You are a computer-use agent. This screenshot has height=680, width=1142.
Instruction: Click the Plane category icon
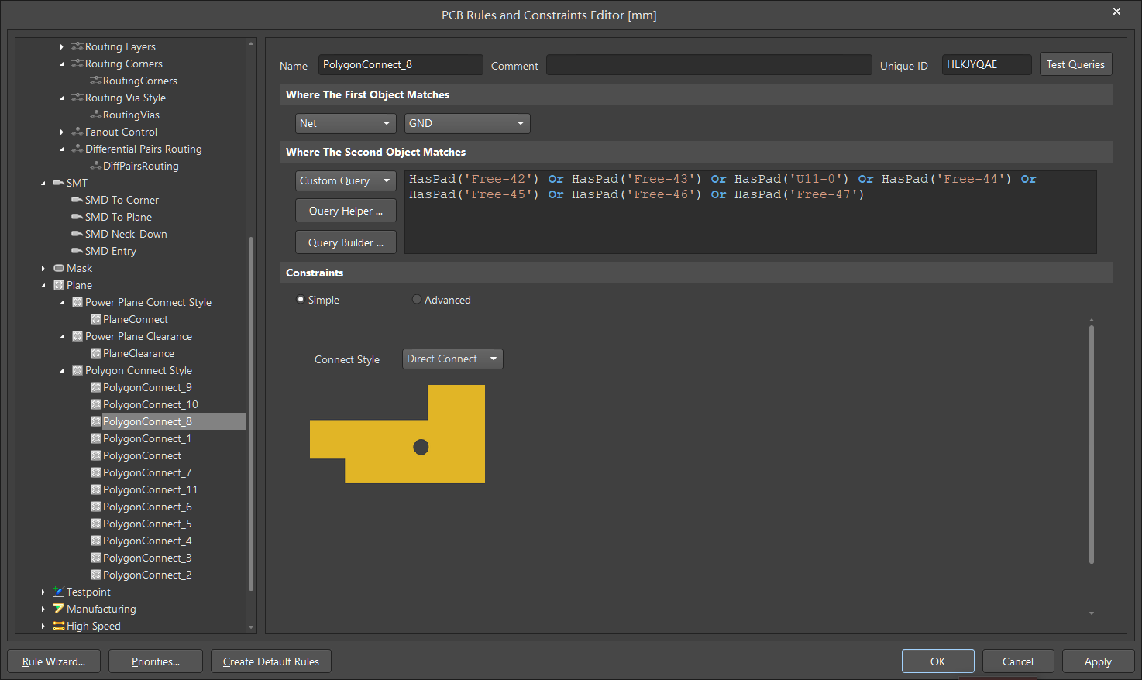[59, 285]
